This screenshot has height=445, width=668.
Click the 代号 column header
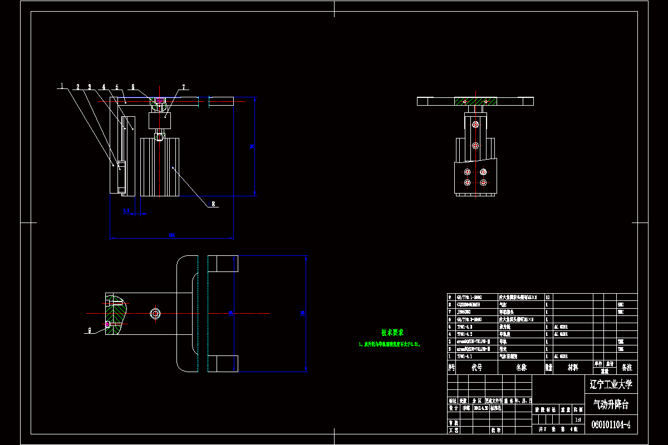click(x=477, y=368)
